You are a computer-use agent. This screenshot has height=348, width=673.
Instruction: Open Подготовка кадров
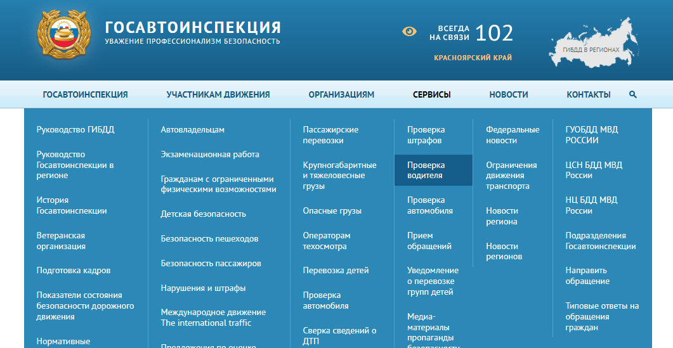[x=74, y=270]
